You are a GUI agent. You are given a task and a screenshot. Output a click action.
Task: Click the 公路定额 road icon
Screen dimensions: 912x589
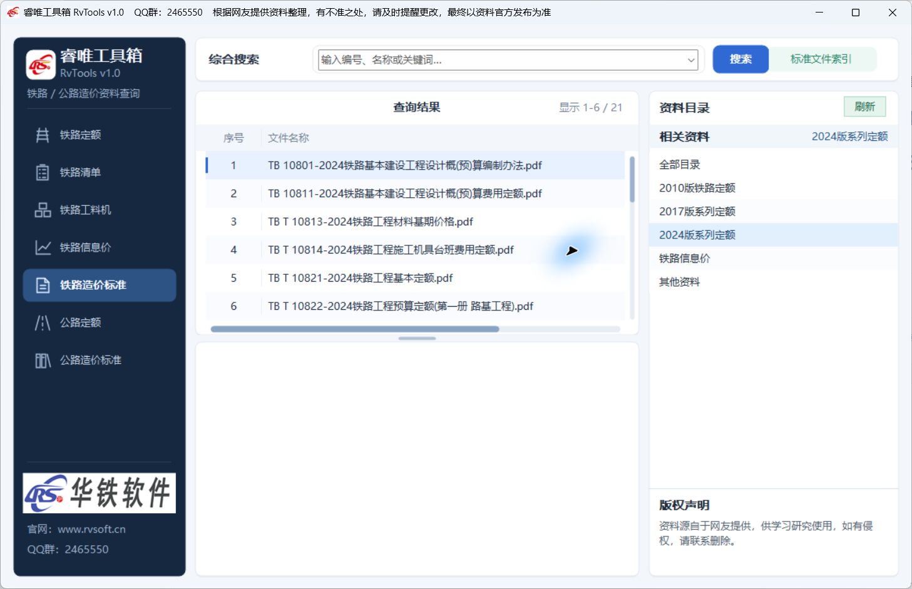(x=43, y=323)
